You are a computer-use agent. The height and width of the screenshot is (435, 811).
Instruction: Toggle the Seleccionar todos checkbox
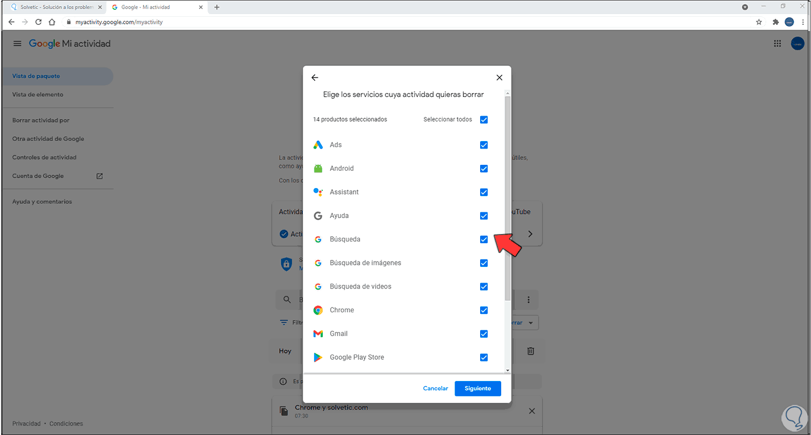(x=484, y=119)
